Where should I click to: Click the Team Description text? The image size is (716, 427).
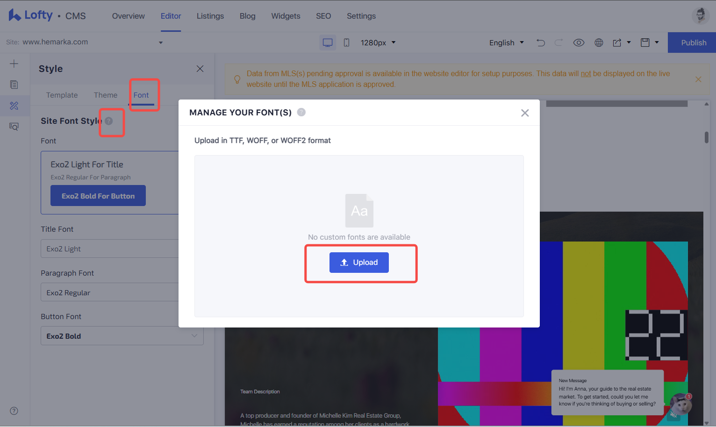(x=260, y=391)
